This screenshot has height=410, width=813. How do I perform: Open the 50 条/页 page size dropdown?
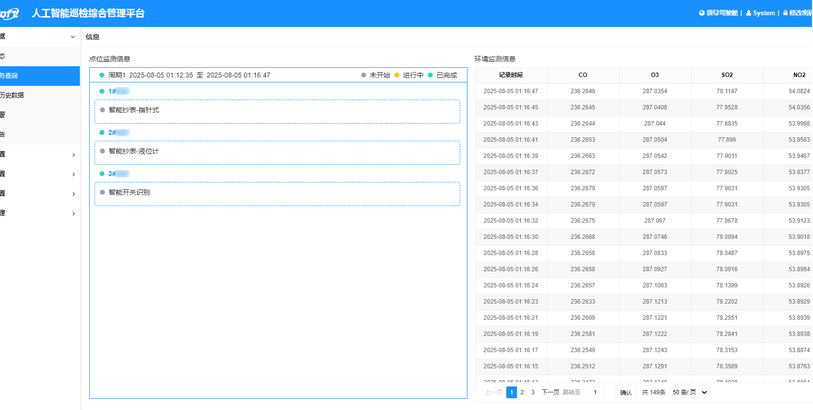pyautogui.click(x=690, y=392)
